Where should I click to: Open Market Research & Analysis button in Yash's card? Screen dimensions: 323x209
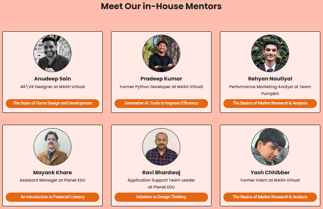pyautogui.click(x=270, y=197)
